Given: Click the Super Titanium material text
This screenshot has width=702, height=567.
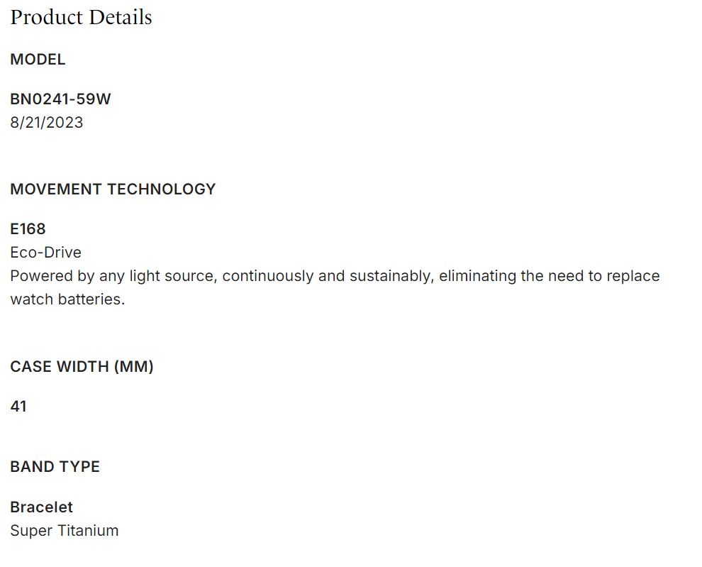Looking at the screenshot, I should [64, 530].
